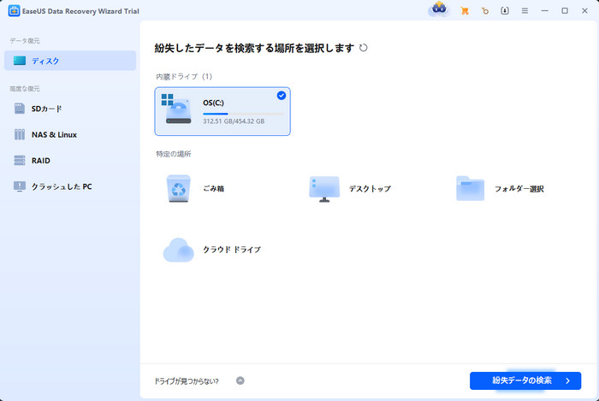
Task: Click the license key activation icon
Action: pyautogui.click(x=485, y=11)
